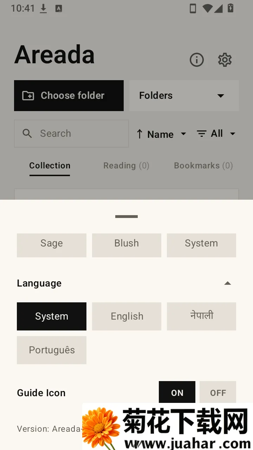Open the All filter dropdown
The width and height of the screenshot is (253, 450).
click(223, 134)
